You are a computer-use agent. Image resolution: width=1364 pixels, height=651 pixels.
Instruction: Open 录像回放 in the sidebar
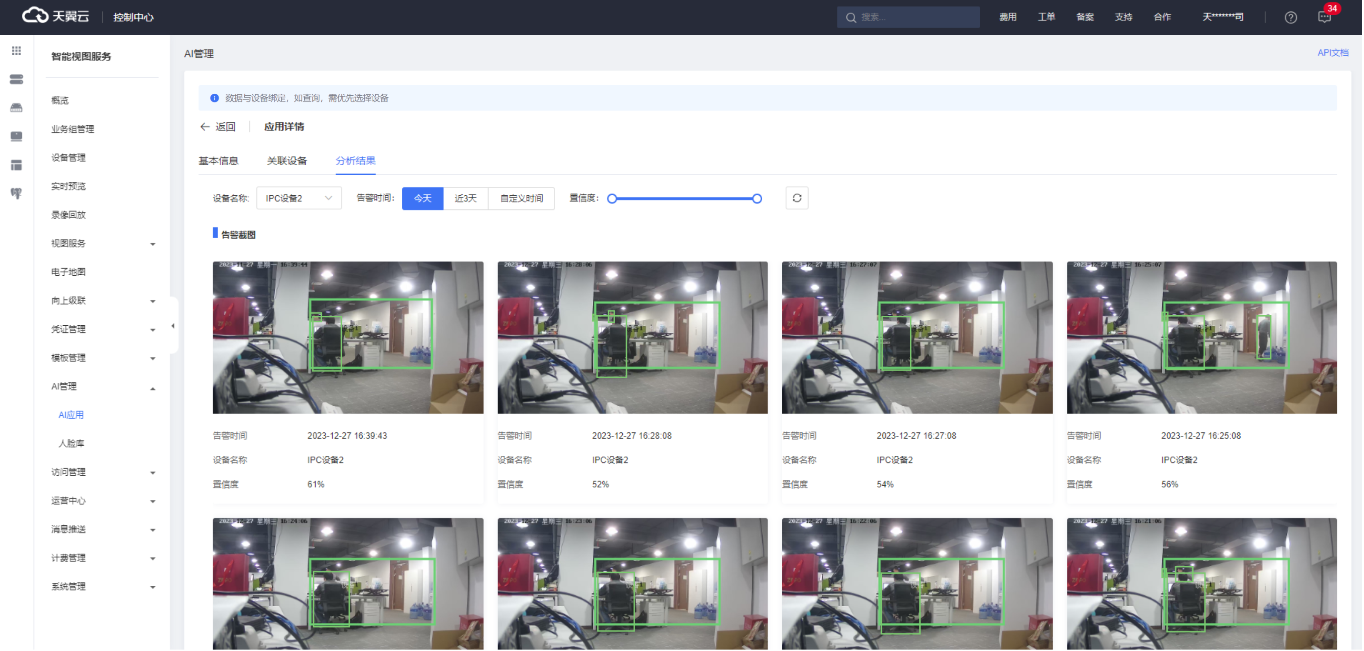[x=68, y=215]
